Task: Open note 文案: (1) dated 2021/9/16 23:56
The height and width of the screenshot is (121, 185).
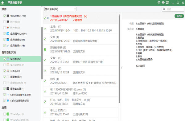Action: (81, 60)
